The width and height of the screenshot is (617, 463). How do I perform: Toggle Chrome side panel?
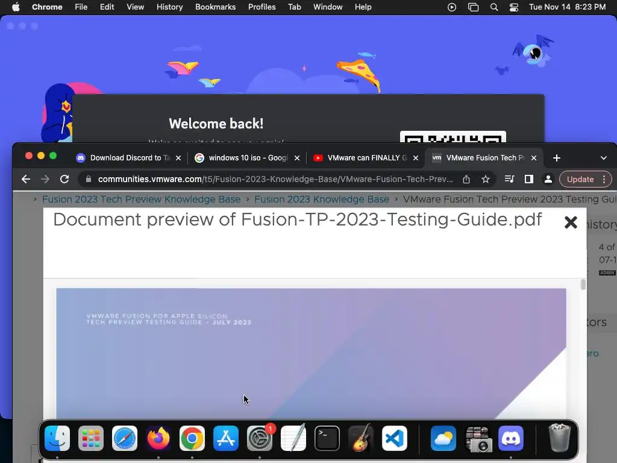point(529,179)
